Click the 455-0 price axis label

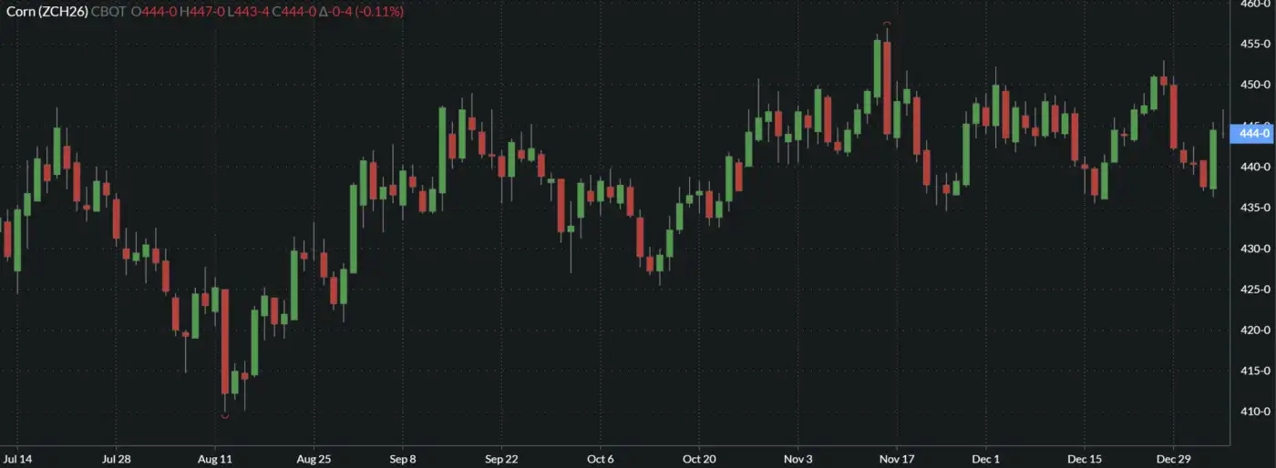tap(1256, 44)
